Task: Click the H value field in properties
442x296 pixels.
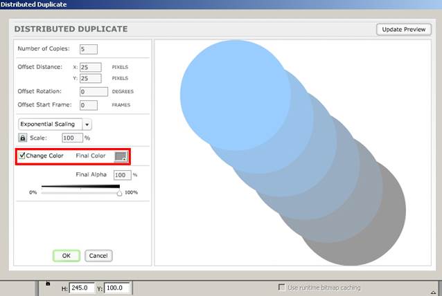Action: (82, 288)
